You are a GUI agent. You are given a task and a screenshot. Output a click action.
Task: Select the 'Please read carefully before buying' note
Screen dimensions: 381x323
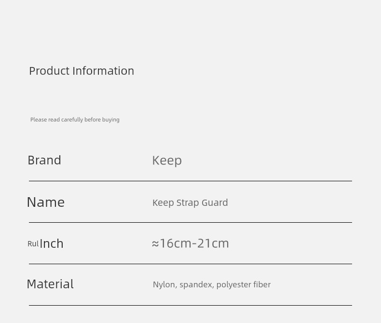coord(75,120)
